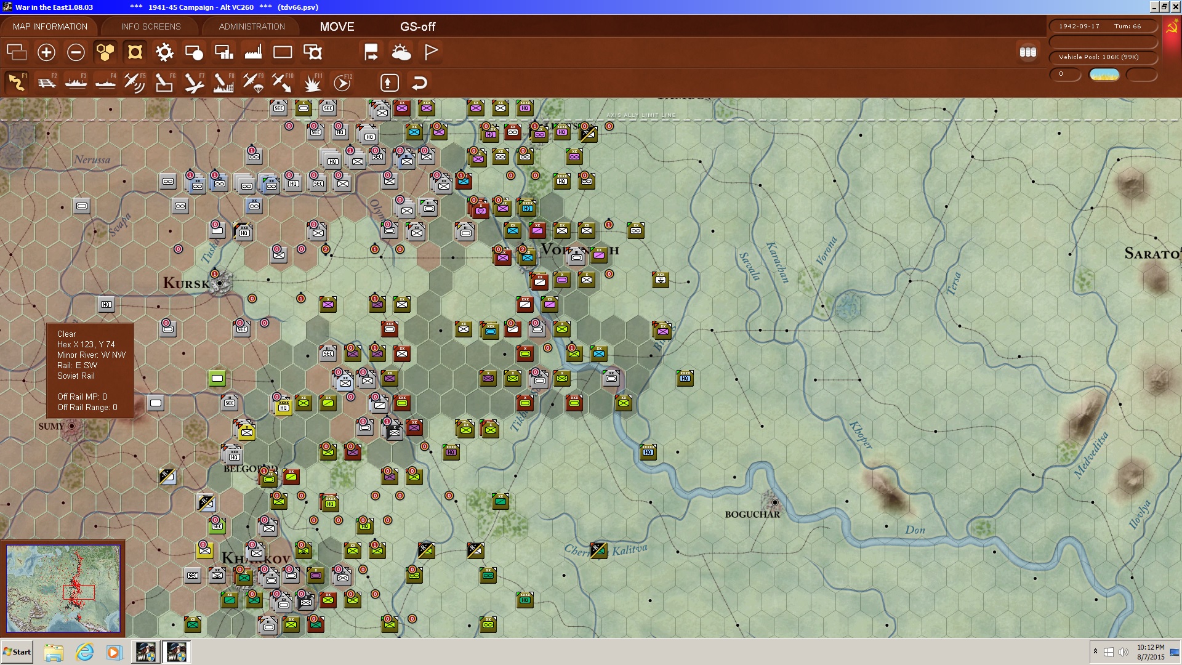Click the overlapping windows map-view icon
The height and width of the screenshot is (665, 1182).
(17, 52)
